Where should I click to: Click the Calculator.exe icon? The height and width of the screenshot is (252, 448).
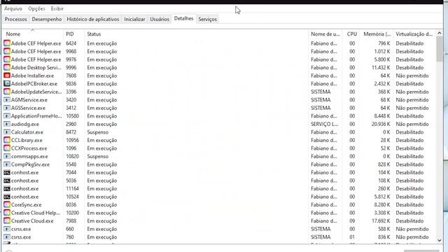pyautogui.click(x=7, y=132)
